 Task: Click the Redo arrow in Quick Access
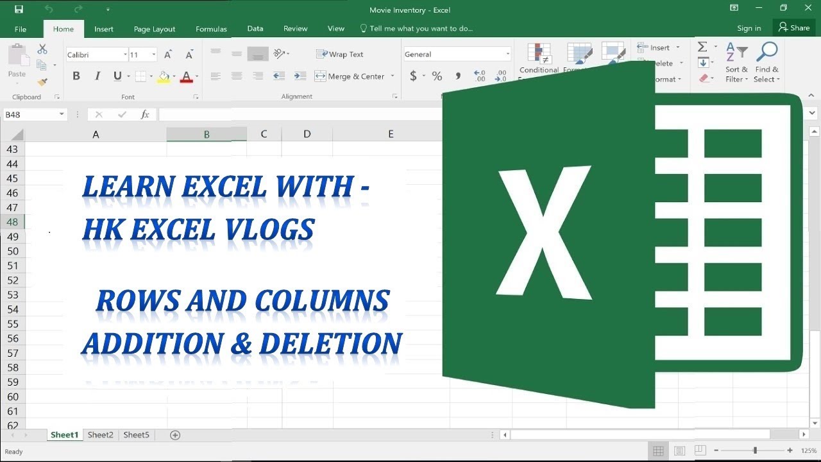pos(78,10)
